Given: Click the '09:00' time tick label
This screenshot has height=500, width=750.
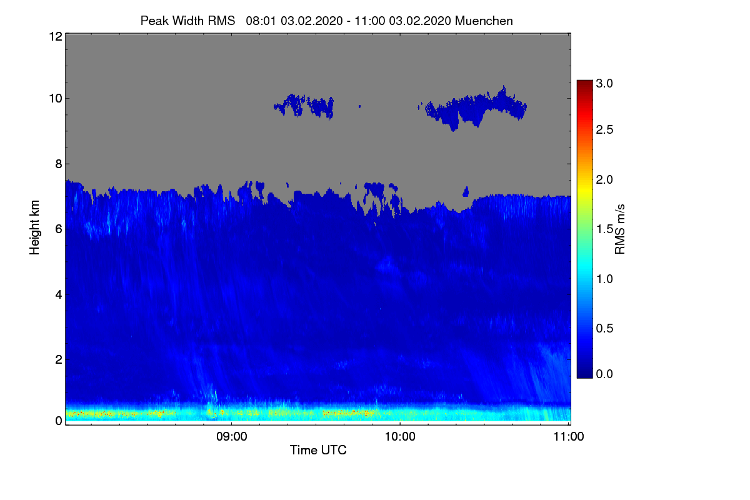Looking at the screenshot, I should pyautogui.click(x=231, y=437).
